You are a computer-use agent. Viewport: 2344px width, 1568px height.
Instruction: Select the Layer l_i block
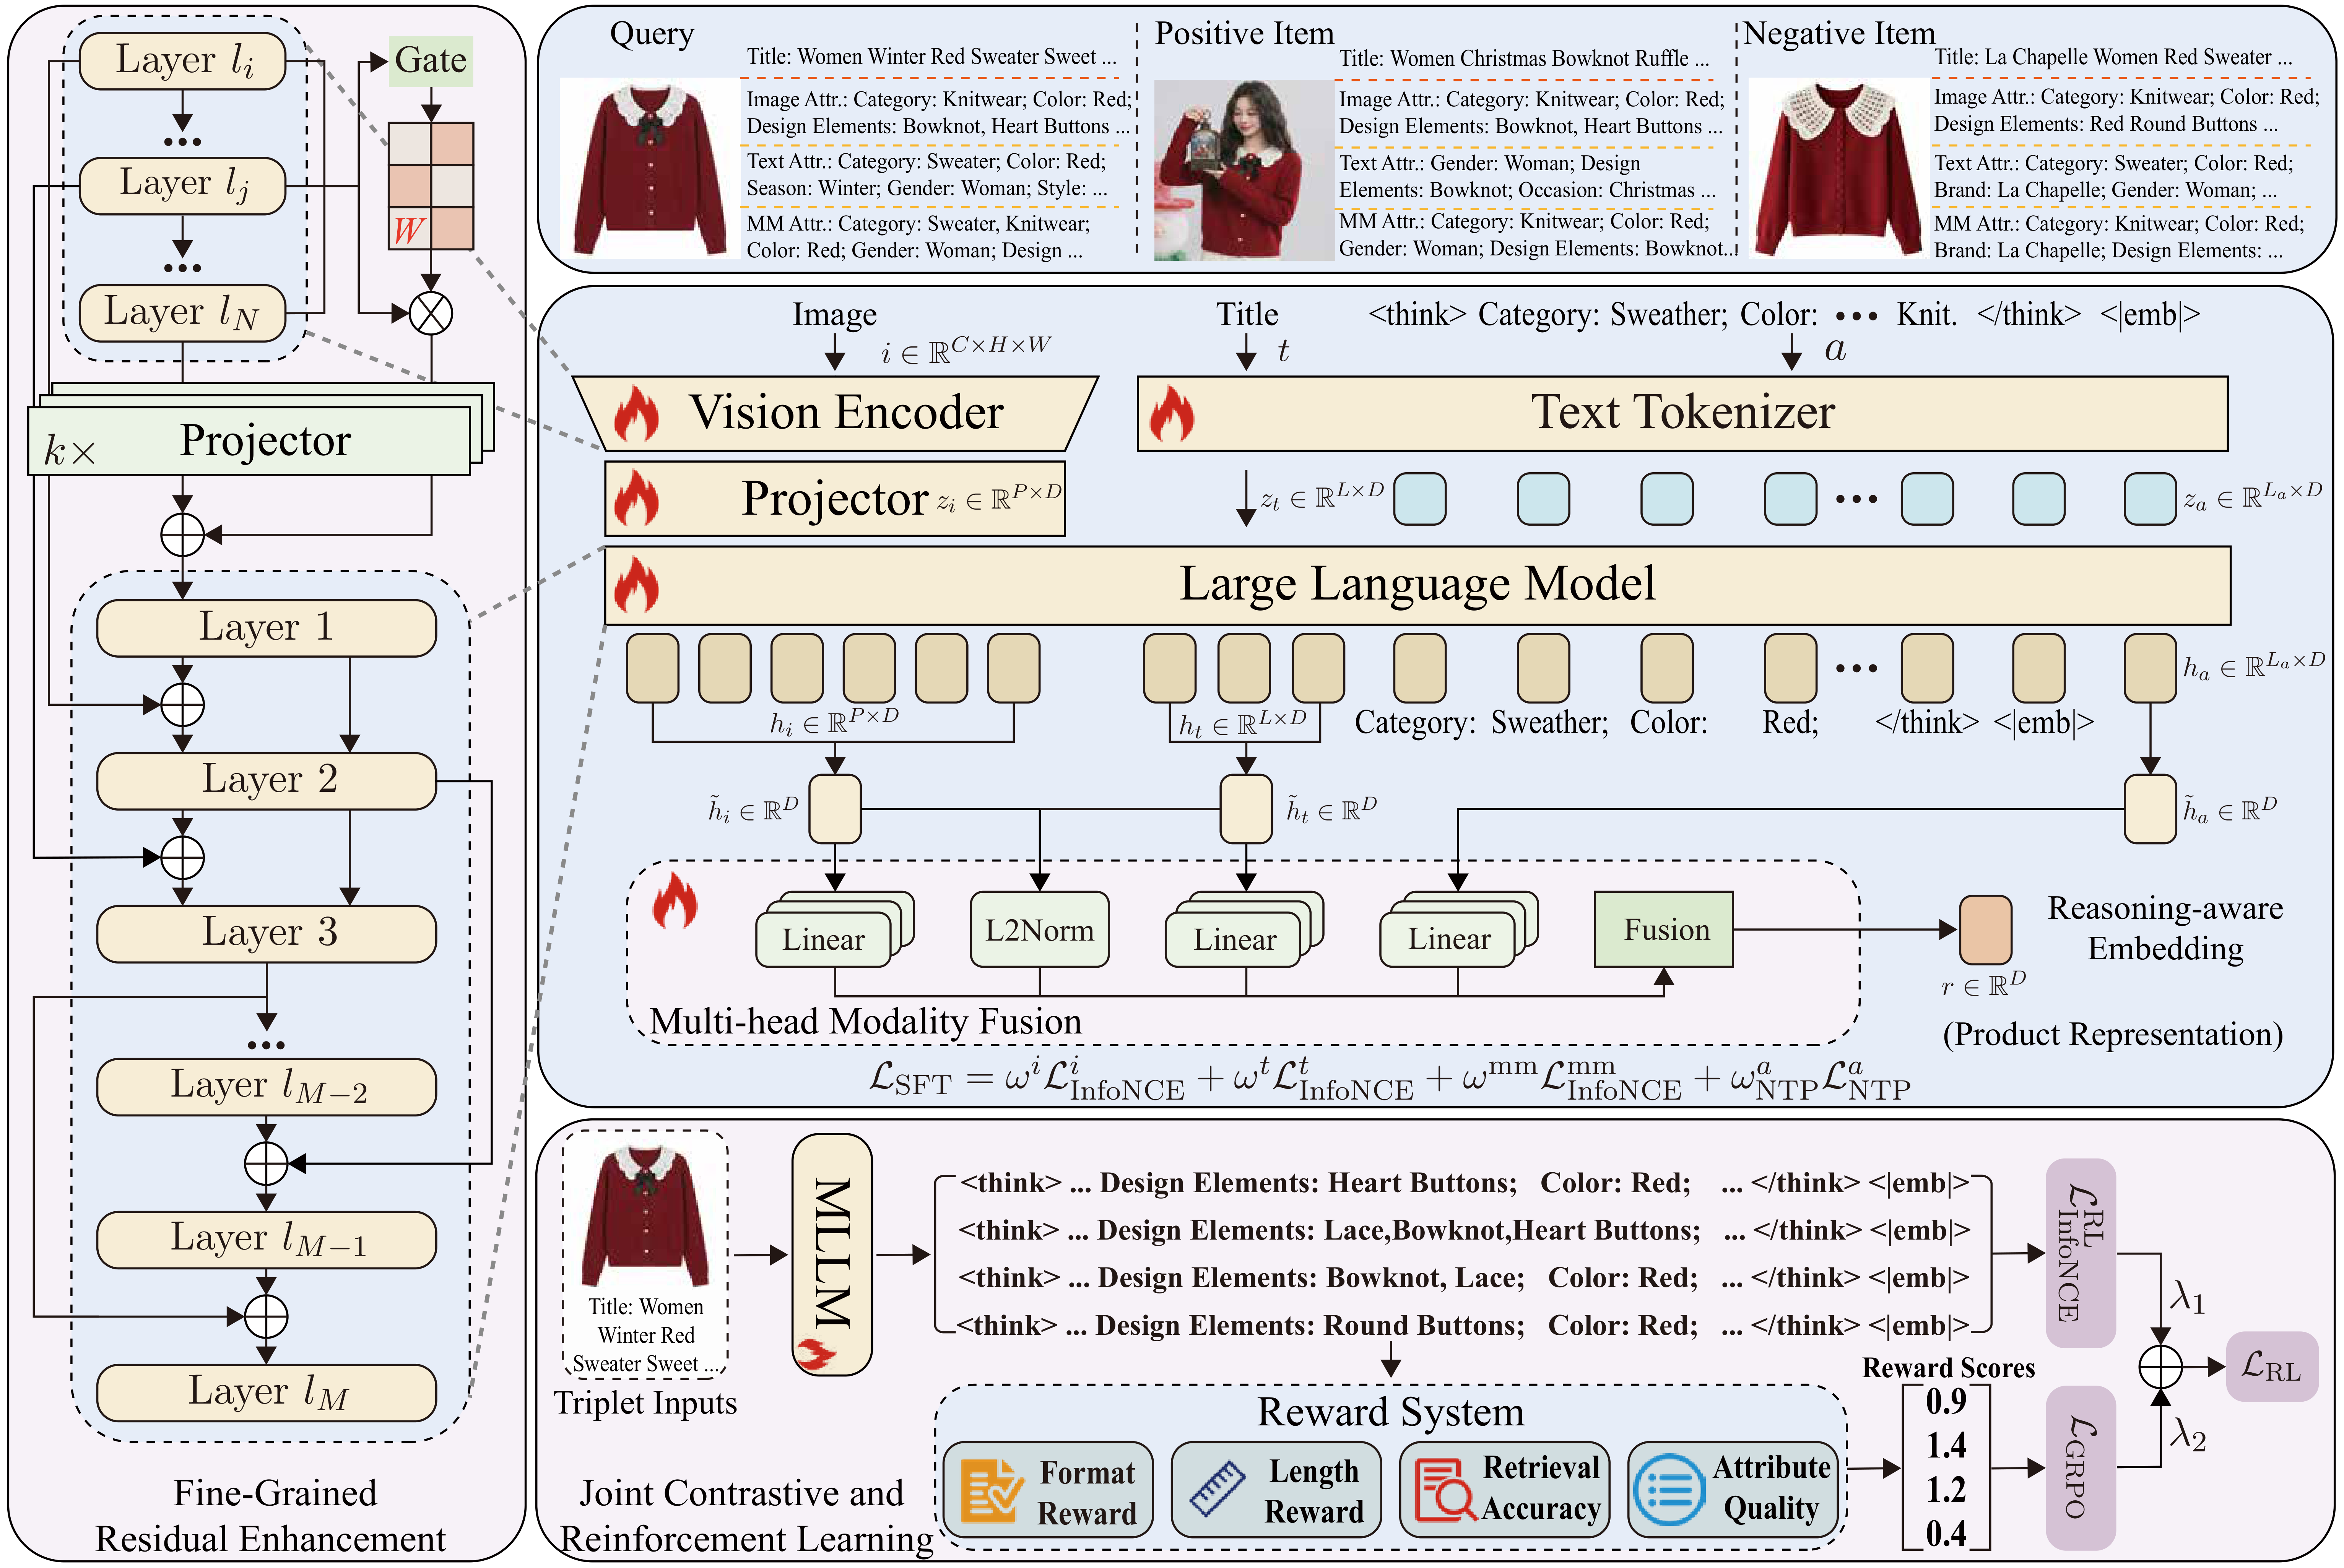[x=182, y=61]
